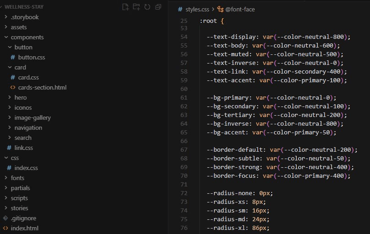Screen dimensions: 370x234
Task: Click the --bg-secondary declaration
Action: tap(279, 106)
